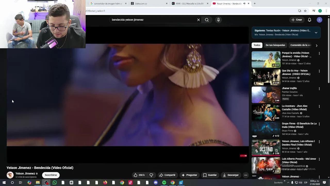The height and width of the screenshot is (186, 330).
Task: Open Grupo Firme El Beneficio video title
Action: [x=299, y=125]
